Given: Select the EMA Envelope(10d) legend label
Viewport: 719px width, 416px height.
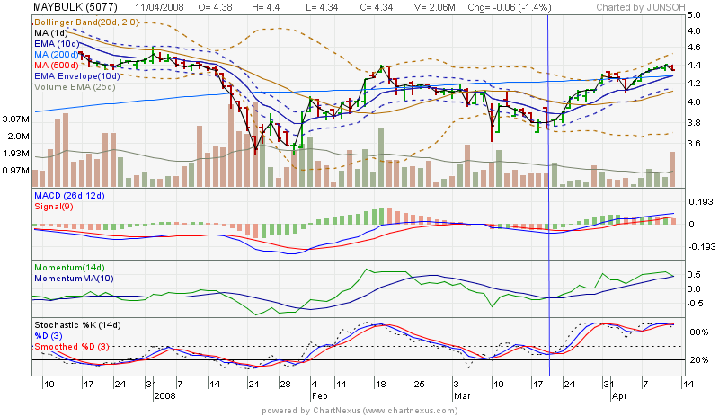Looking at the screenshot, I should [76, 76].
